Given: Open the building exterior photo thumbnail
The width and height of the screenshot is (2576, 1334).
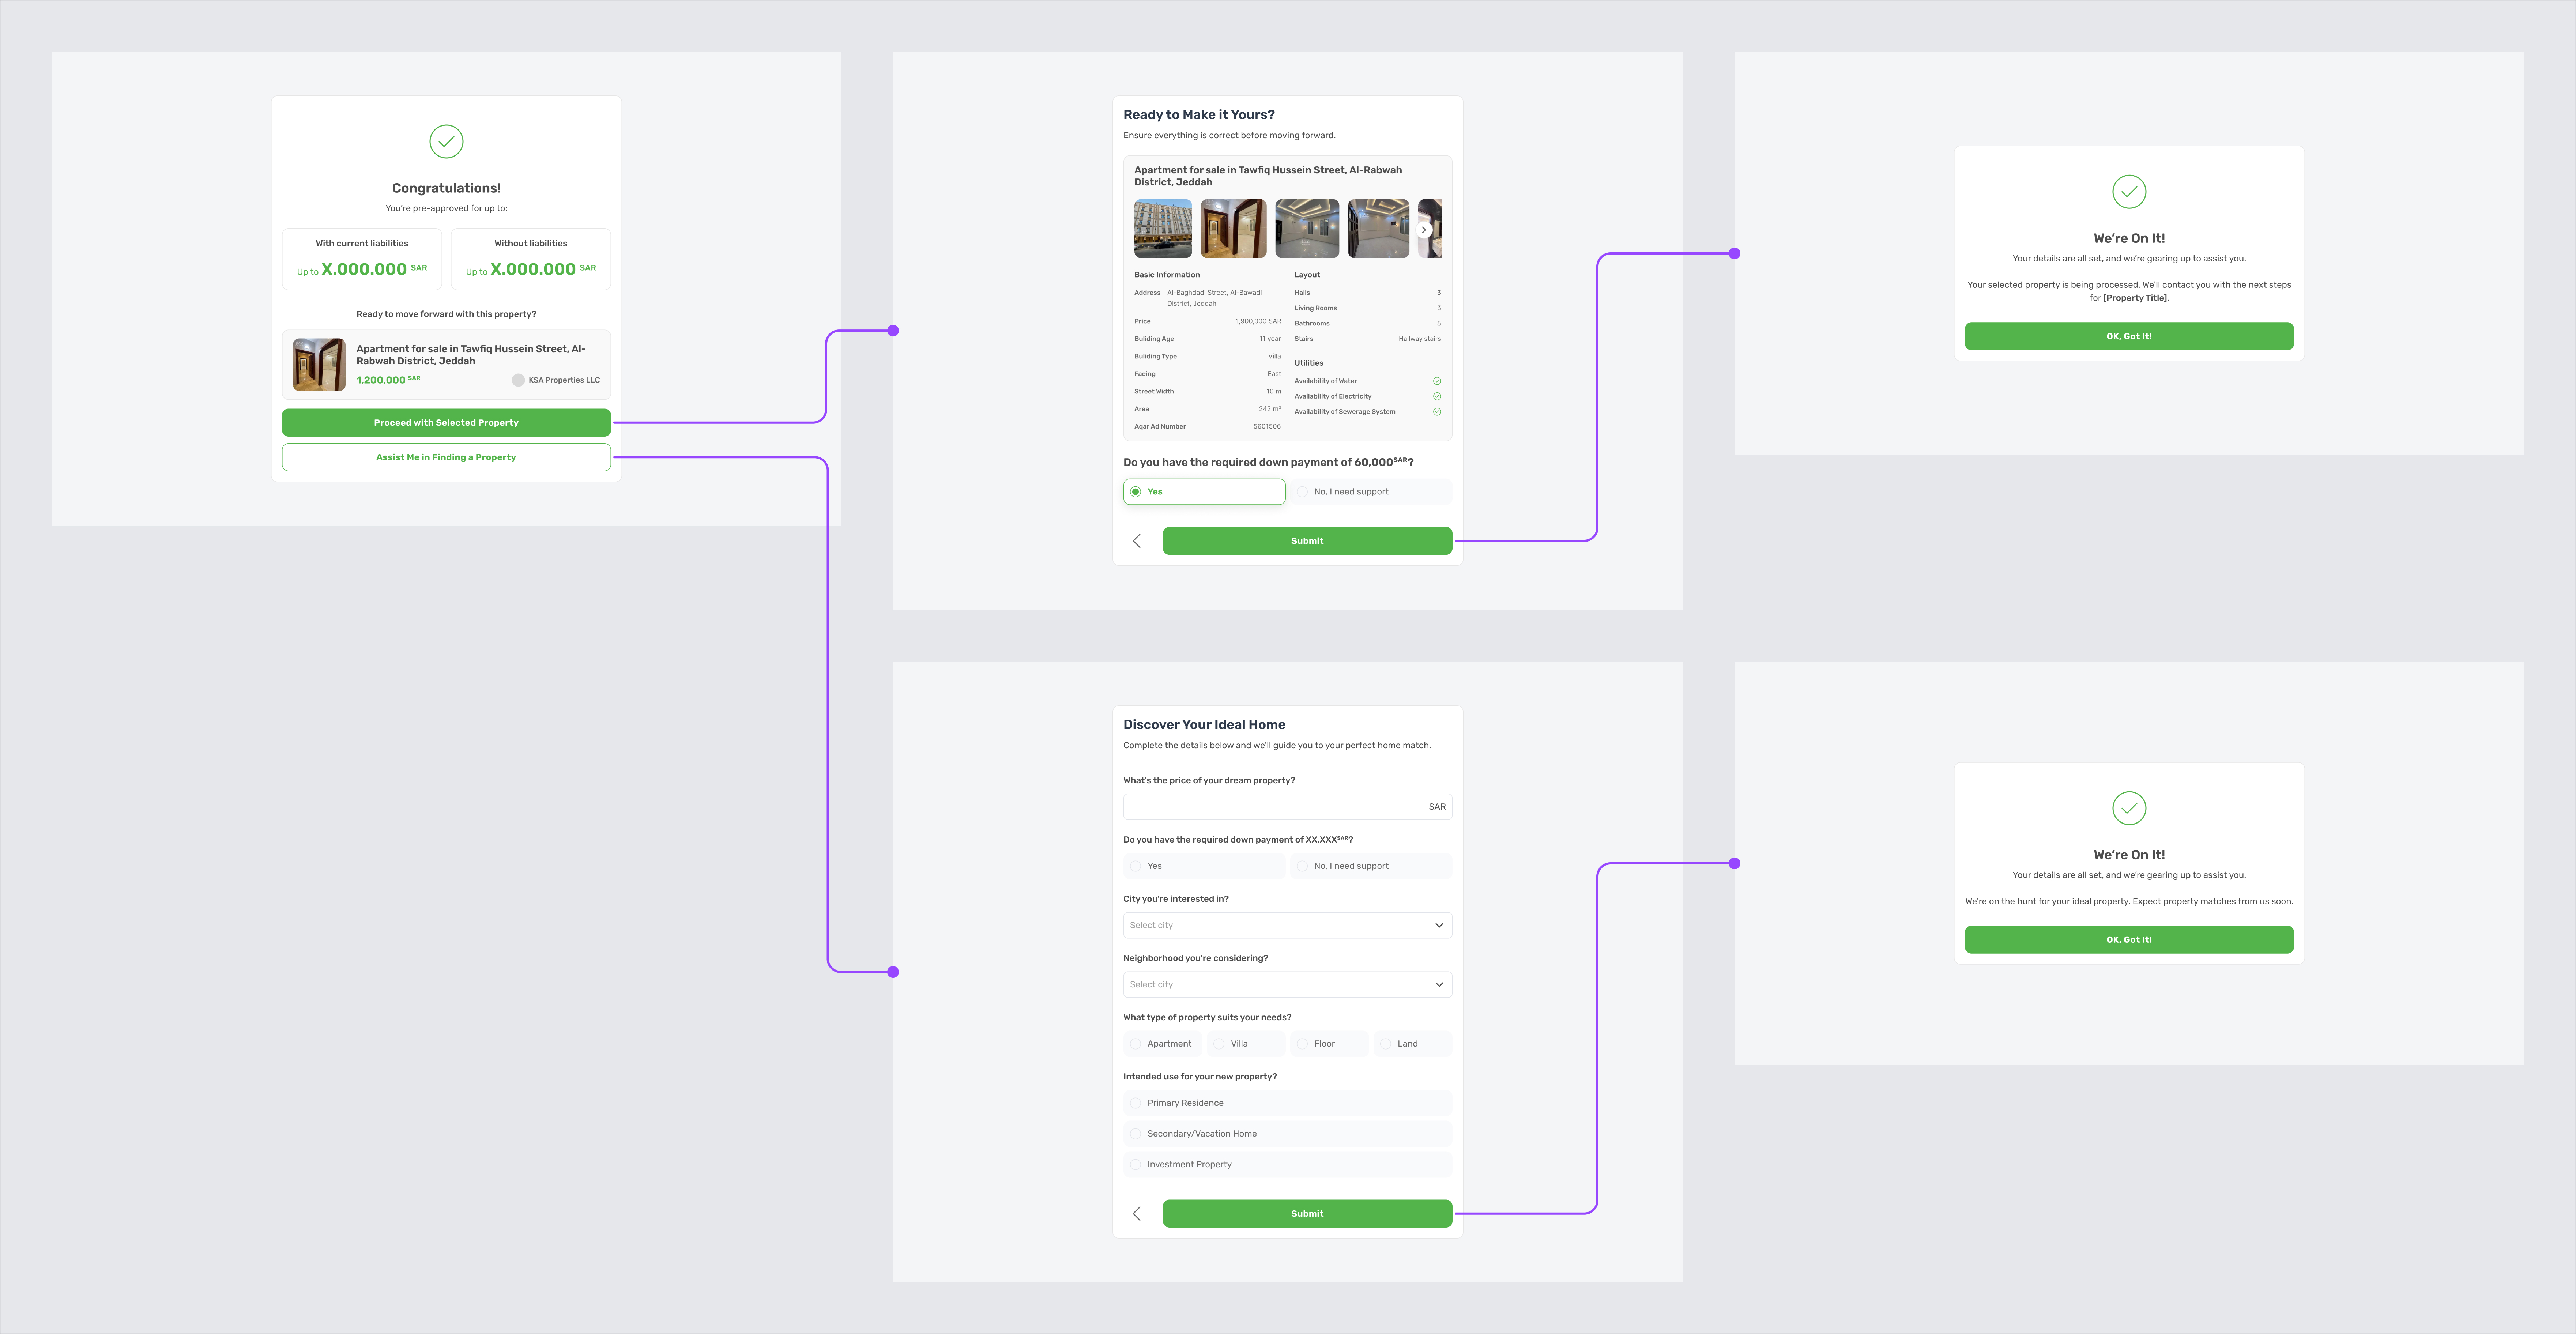Looking at the screenshot, I should (x=1163, y=228).
